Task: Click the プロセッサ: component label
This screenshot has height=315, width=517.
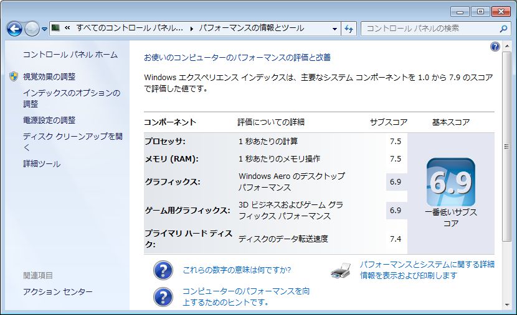Action: click(165, 142)
